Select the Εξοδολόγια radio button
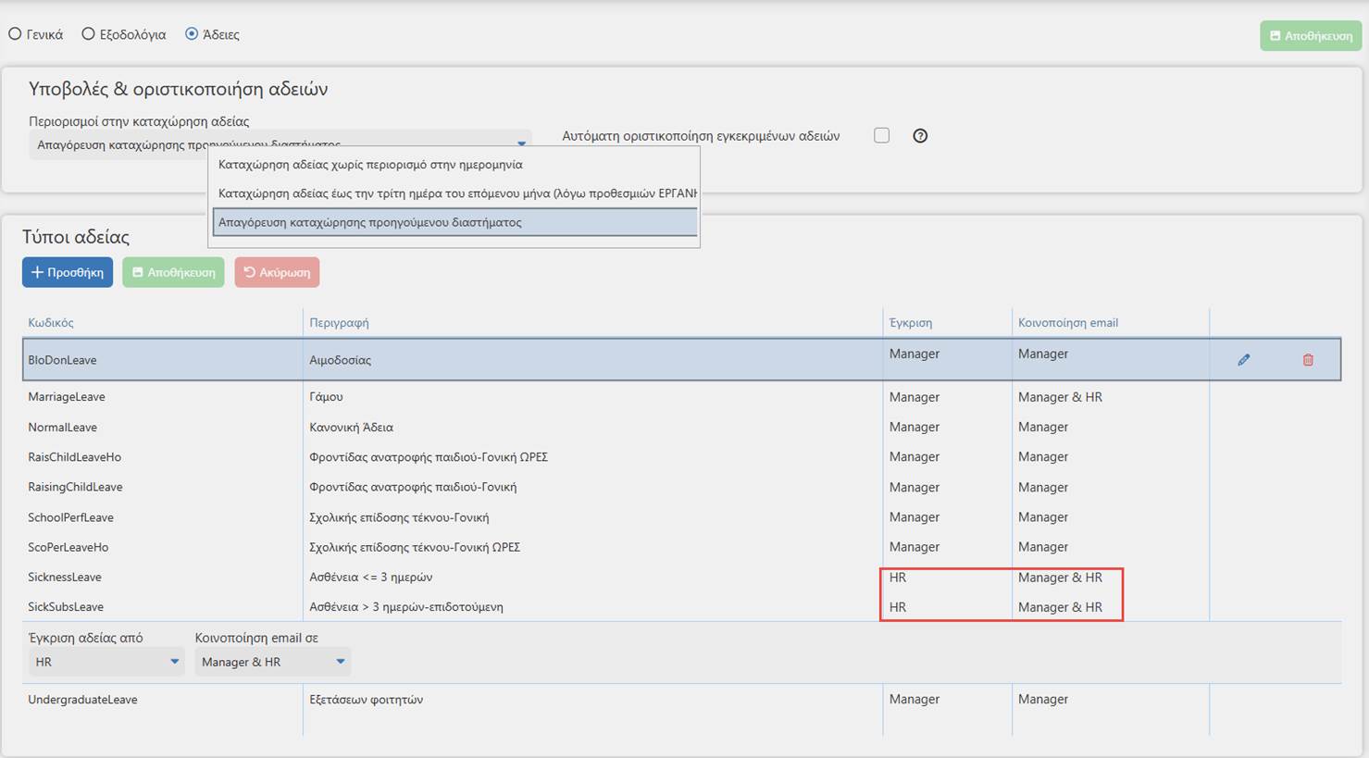1369x758 pixels. tap(88, 34)
